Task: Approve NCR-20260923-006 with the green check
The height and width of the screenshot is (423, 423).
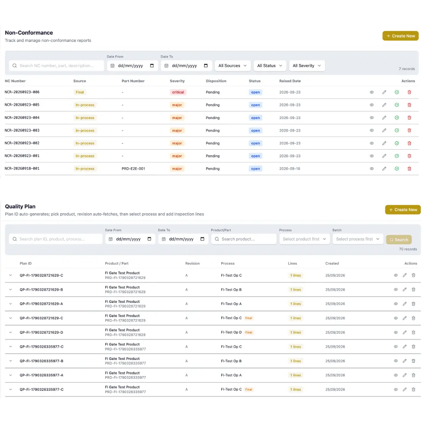Action: coord(396,92)
